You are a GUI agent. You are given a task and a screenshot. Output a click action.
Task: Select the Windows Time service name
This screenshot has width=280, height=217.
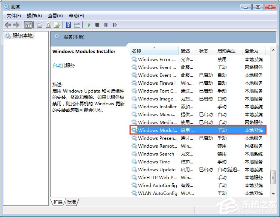coord(154,162)
